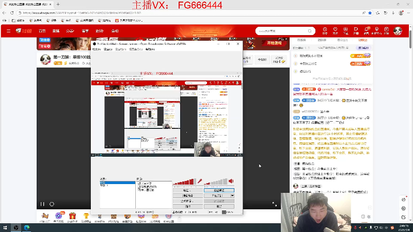Toggle the third source checkbox in OBS Sources
This screenshot has height=232, width=413.
tap(139, 190)
